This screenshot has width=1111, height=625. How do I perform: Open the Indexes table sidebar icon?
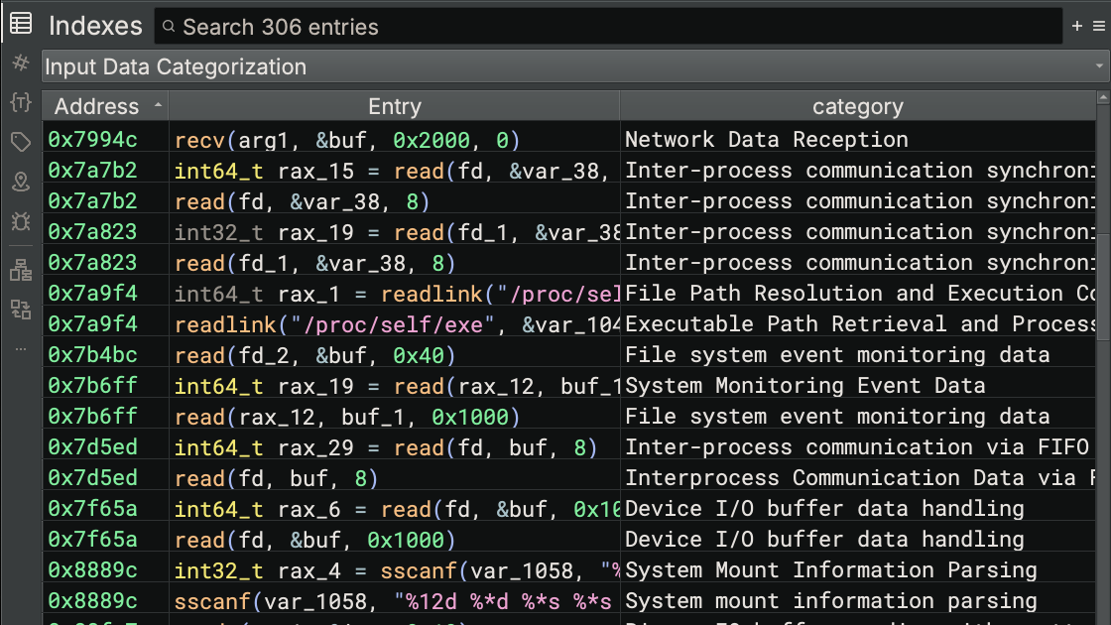[x=21, y=24]
